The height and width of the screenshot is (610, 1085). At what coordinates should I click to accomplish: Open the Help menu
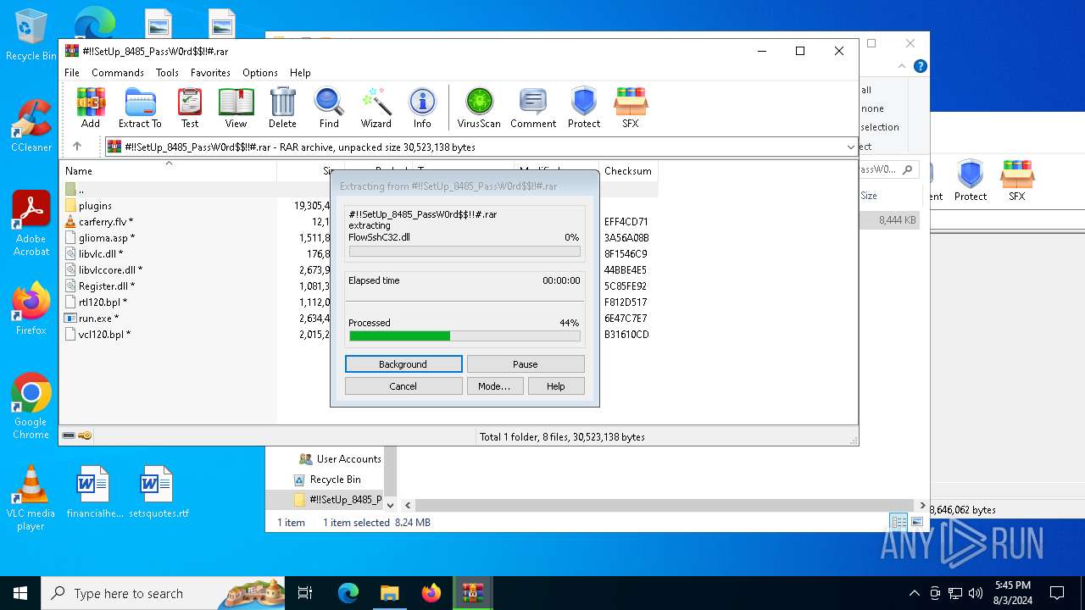click(300, 73)
